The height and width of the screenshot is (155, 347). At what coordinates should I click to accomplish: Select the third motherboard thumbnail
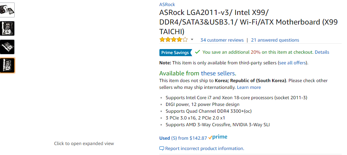[x=7, y=47]
